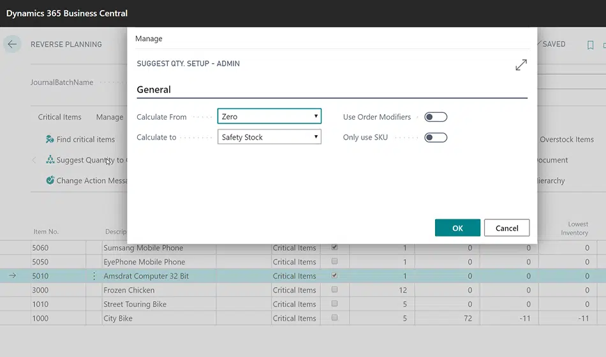Click the bookmark icon beside Saved
Screen dimensions: 606x357
(590, 45)
